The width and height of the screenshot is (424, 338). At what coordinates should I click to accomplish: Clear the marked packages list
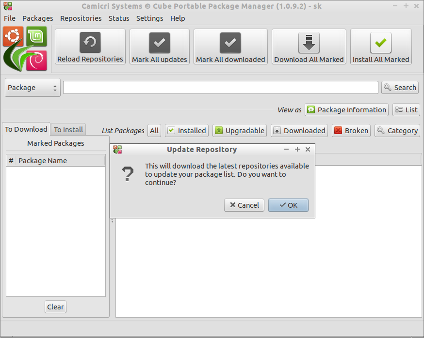tap(55, 307)
